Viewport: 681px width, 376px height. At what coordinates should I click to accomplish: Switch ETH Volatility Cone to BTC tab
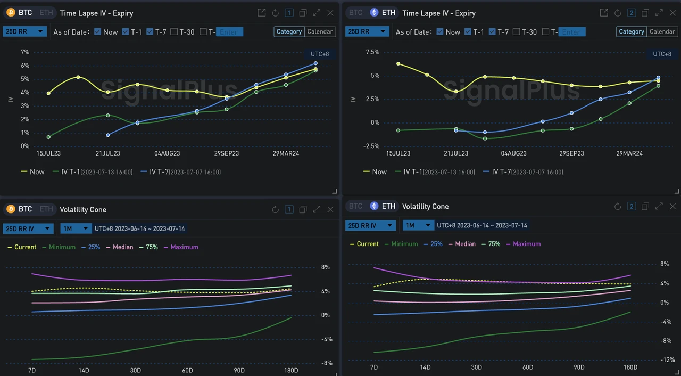pos(356,206)
